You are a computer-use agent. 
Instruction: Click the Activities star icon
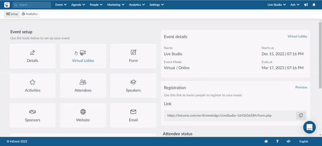(33, 82)
